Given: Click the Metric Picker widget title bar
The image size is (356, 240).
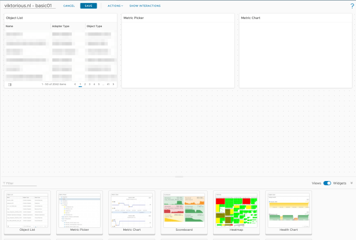Looking at the screenshot, I should point(178,18).
